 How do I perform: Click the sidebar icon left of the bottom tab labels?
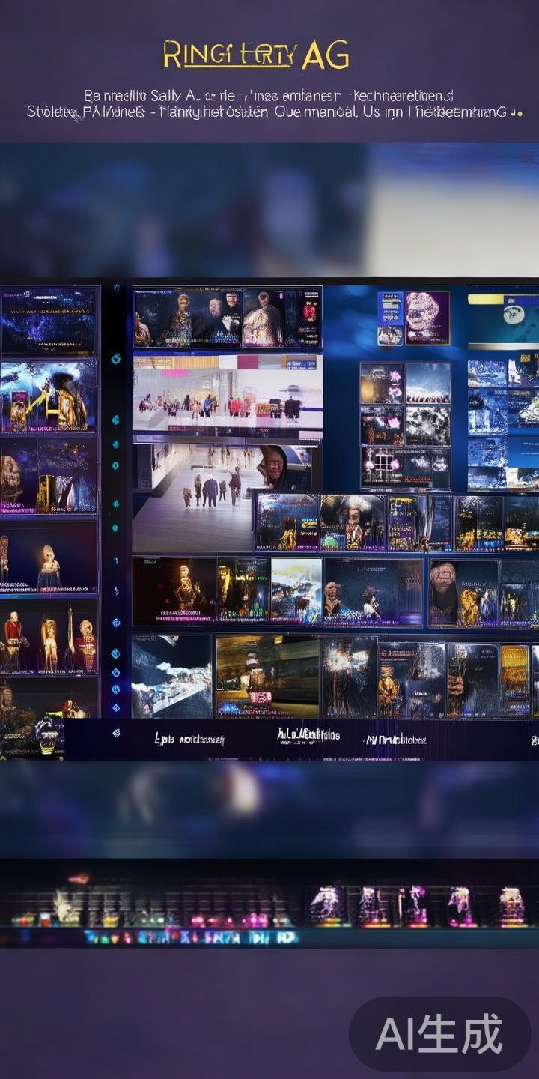[115, 733]
